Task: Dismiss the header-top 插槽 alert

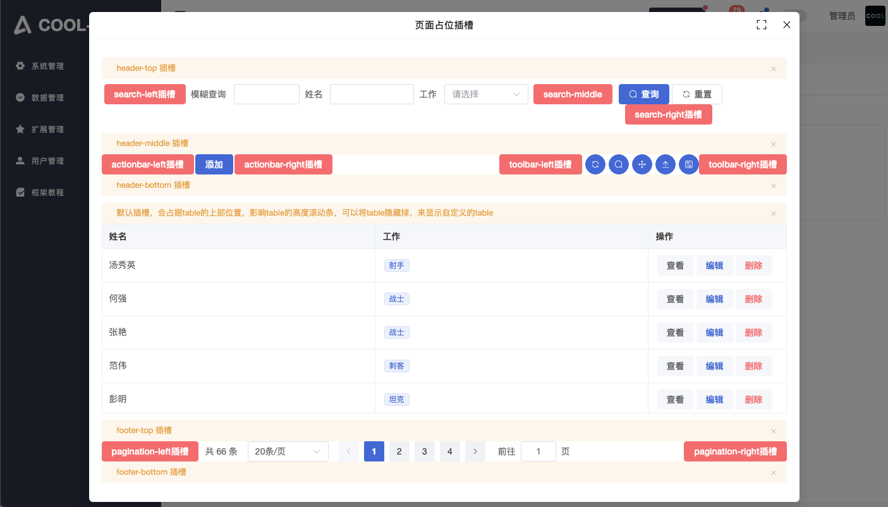Action: [774, 69]
